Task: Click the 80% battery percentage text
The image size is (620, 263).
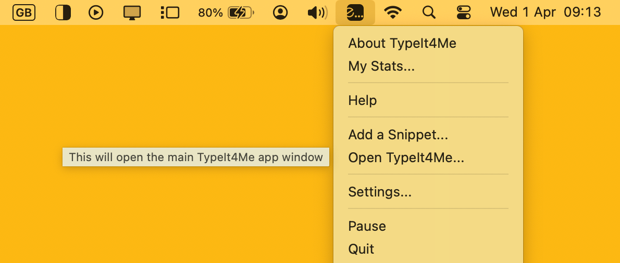Action: point(210,12)
